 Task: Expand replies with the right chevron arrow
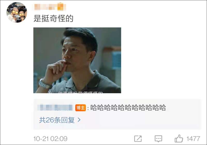[79, 120]
